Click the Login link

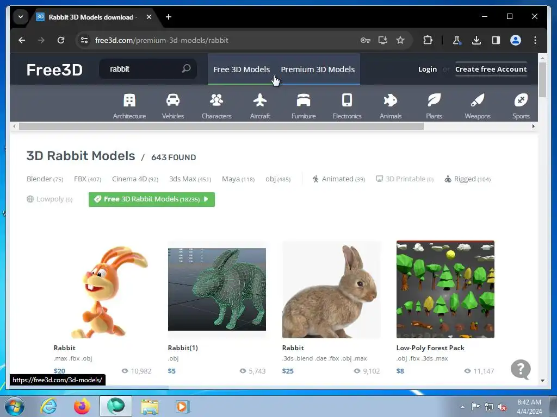428,69
